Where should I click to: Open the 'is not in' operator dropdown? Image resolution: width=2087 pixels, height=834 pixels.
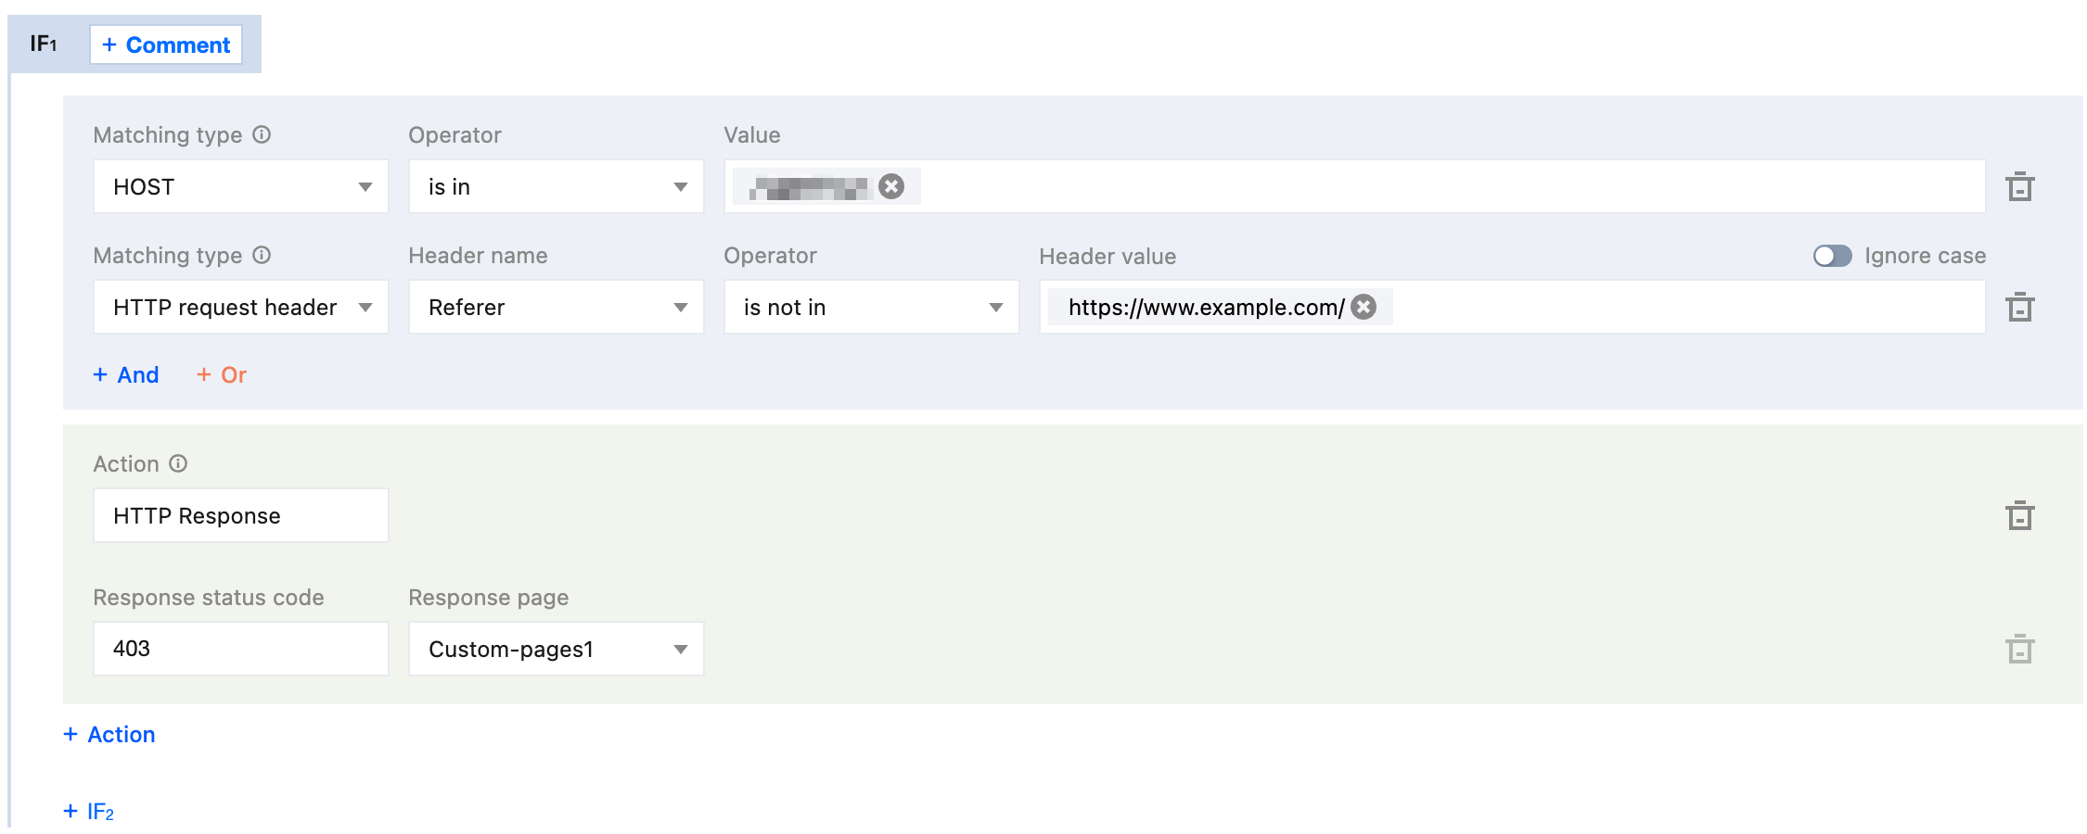click(x=872, y=308)
